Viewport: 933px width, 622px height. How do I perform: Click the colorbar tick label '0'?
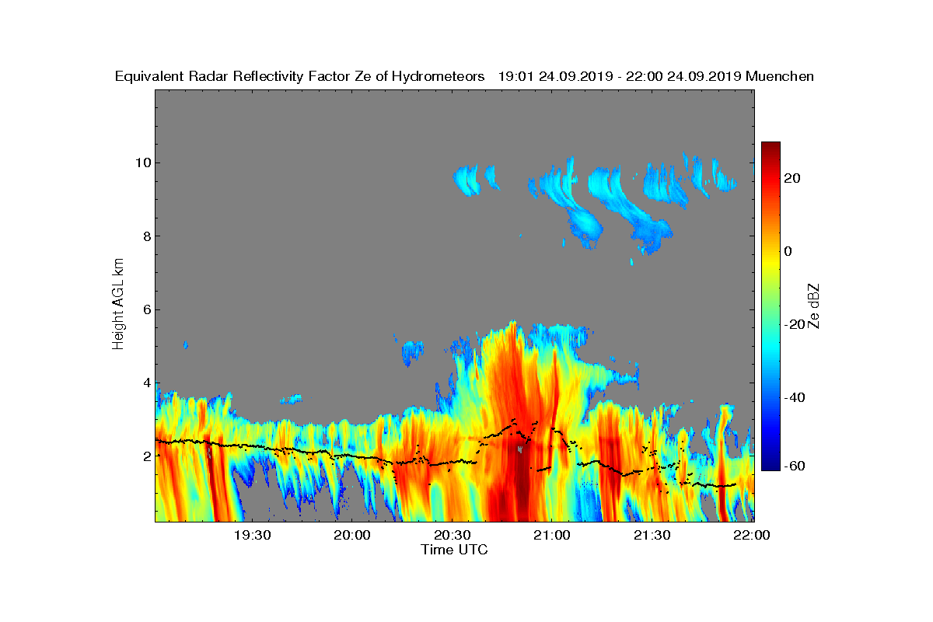790,251
